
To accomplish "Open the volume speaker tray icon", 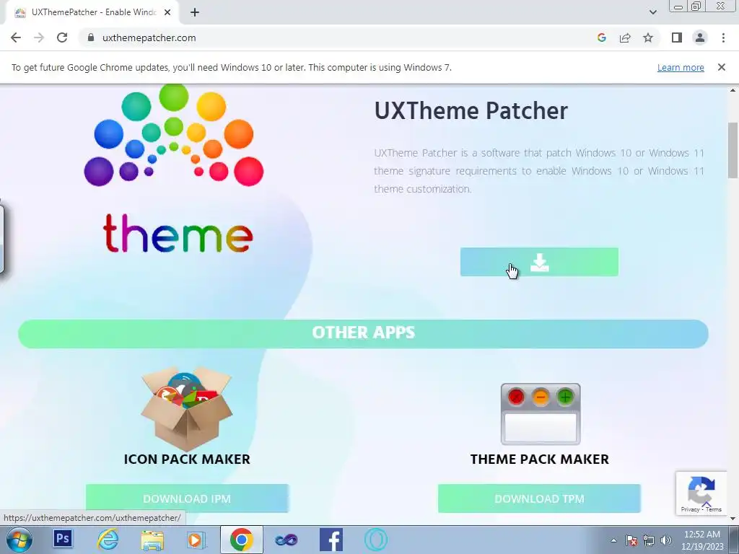I will [666, 540].
